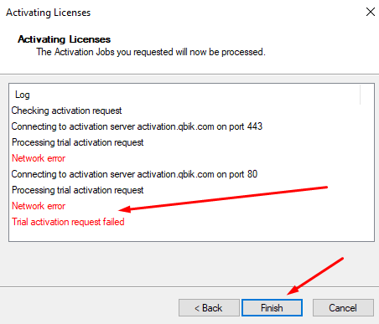Close the Activating Licenses dialog
The height and width of the screenshot is (324, 379).
tap(371, 12)
